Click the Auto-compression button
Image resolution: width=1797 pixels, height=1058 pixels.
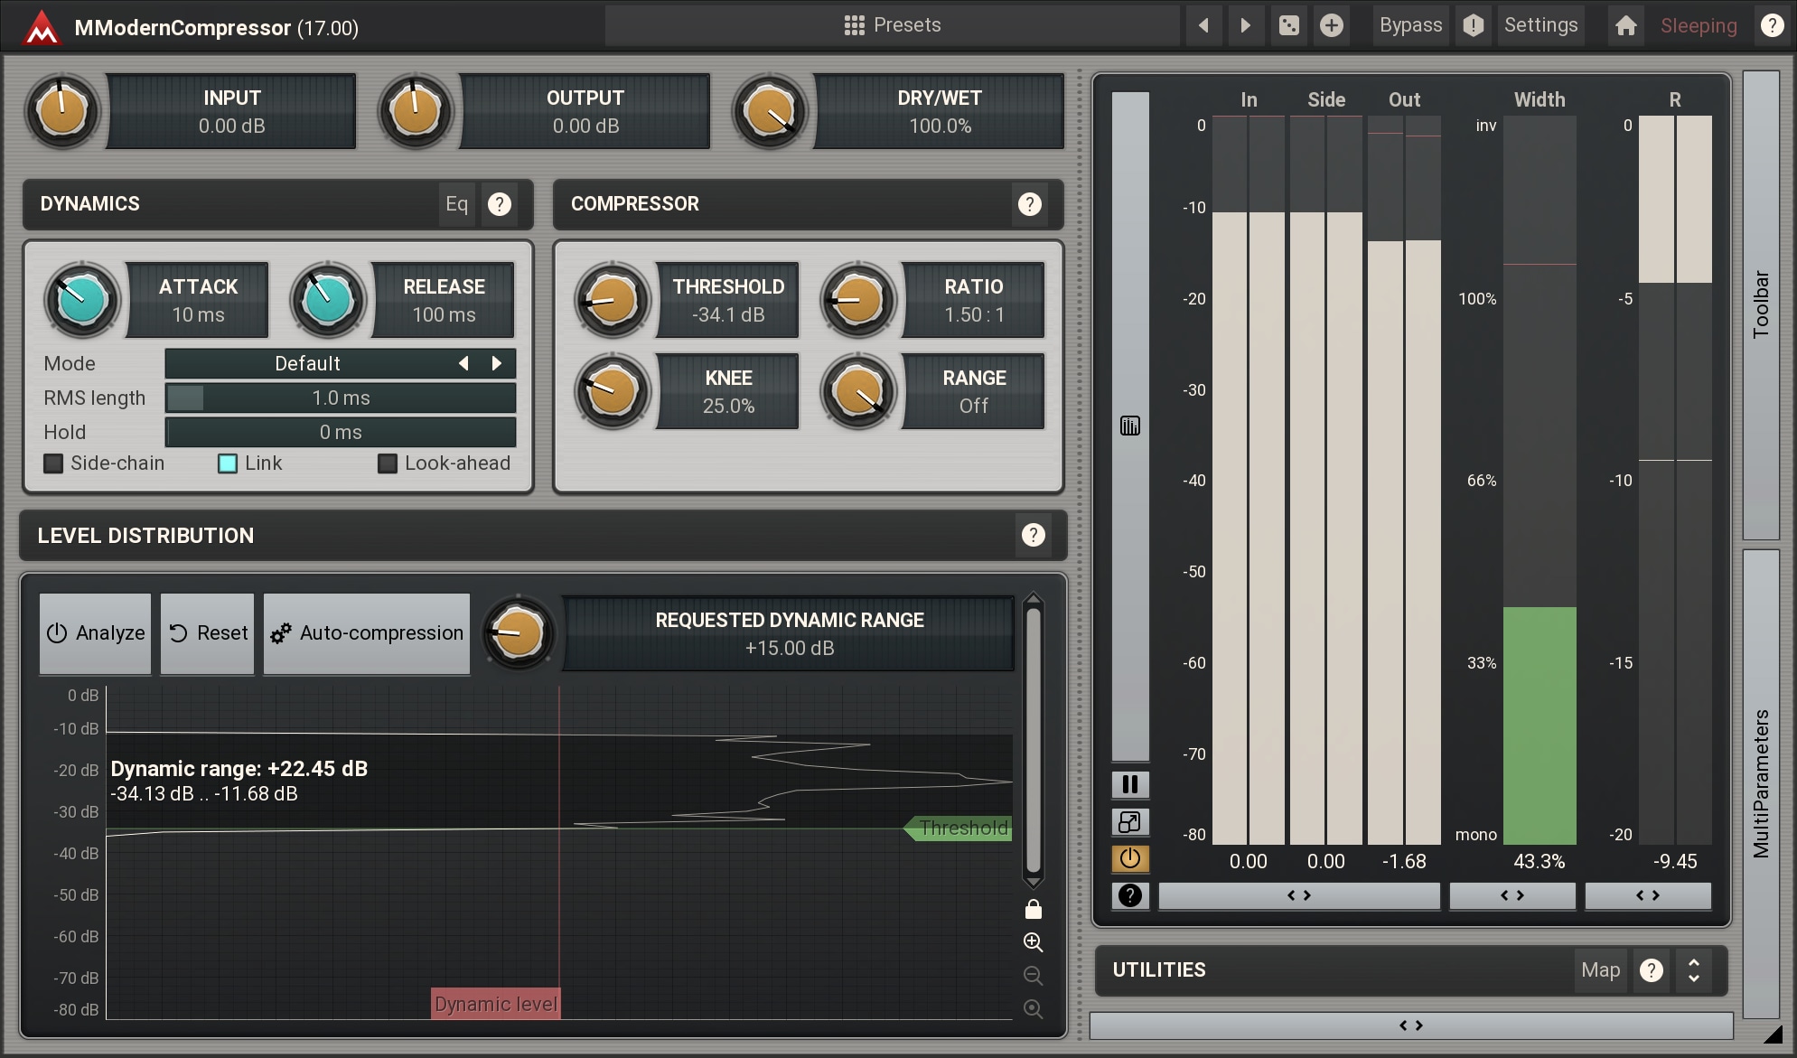[367, 633]
